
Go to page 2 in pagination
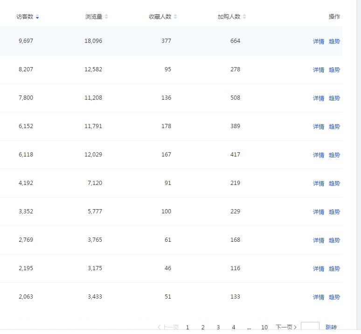point(203,327)
